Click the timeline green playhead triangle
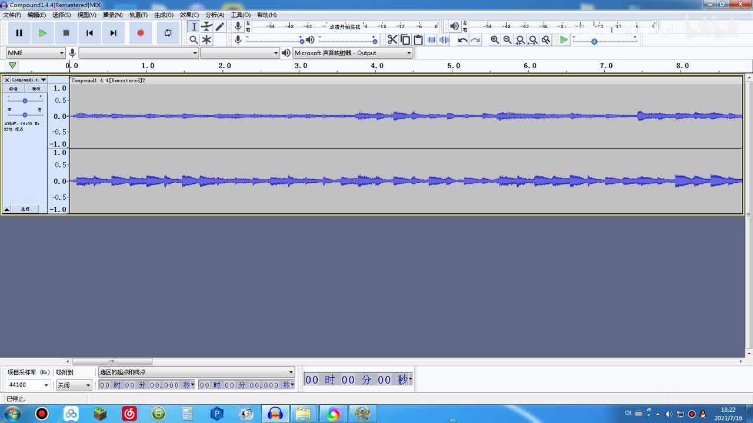753x423 pixels. [12, 65]
